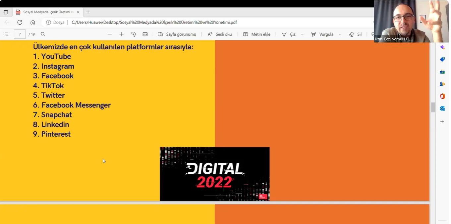Open the table of contents panel
Viewport: 451px width, 224px height.
6,34
